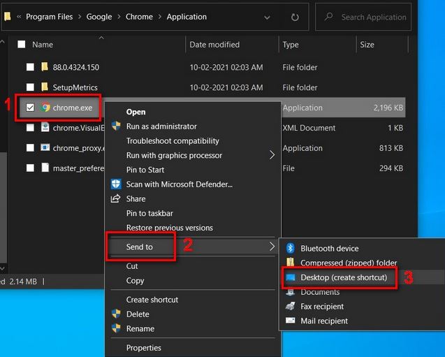Navigate to Program Files breadcrumb

pos(49,17)
